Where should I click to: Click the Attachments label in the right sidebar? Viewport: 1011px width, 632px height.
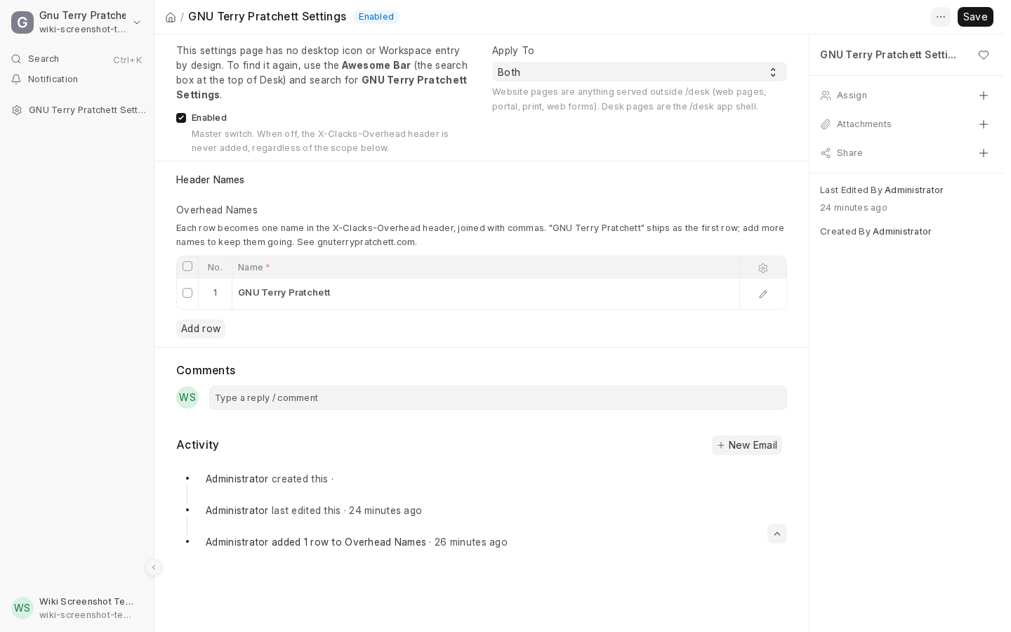(864, 124)
